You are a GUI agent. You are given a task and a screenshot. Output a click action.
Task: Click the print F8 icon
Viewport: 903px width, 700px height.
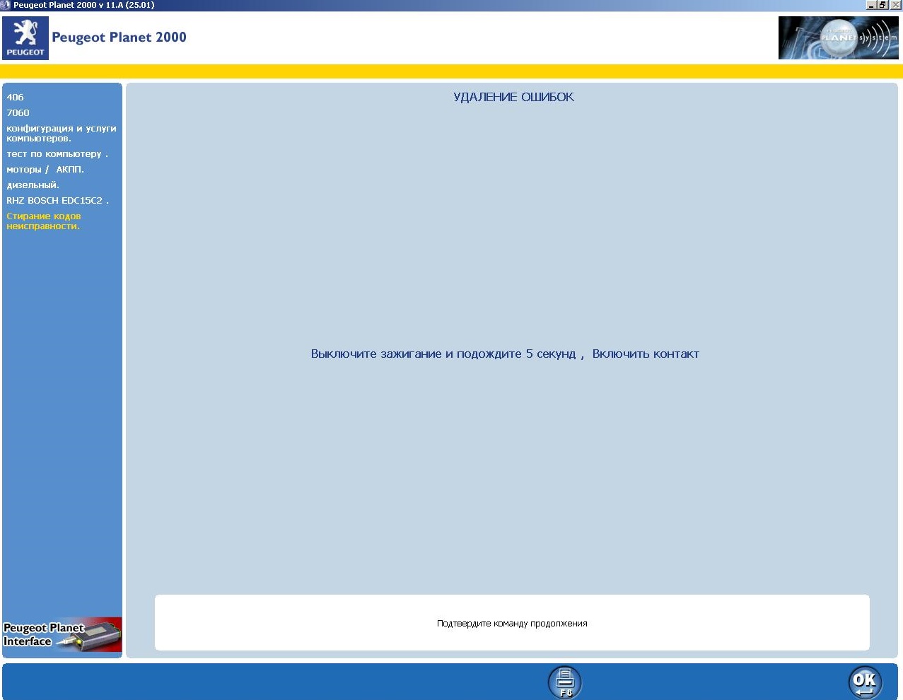tap(565, 682)
